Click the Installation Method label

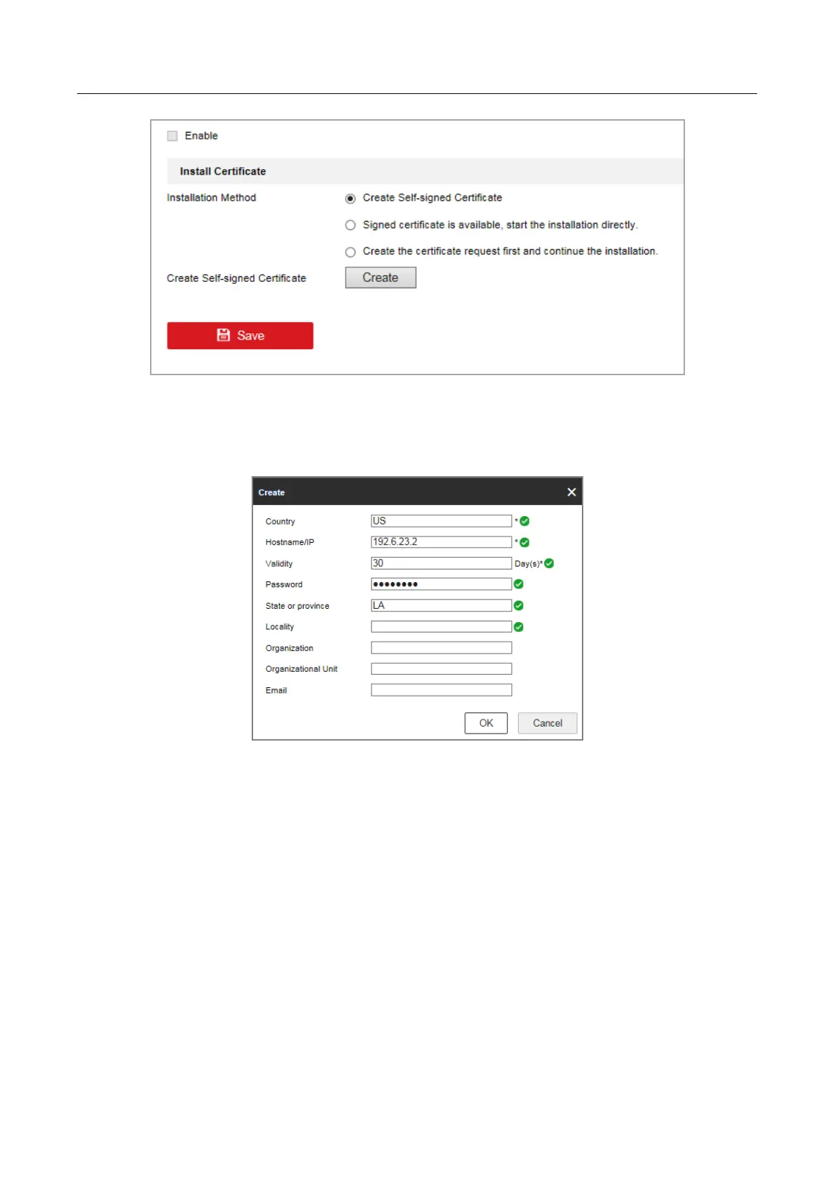point(211,198)
